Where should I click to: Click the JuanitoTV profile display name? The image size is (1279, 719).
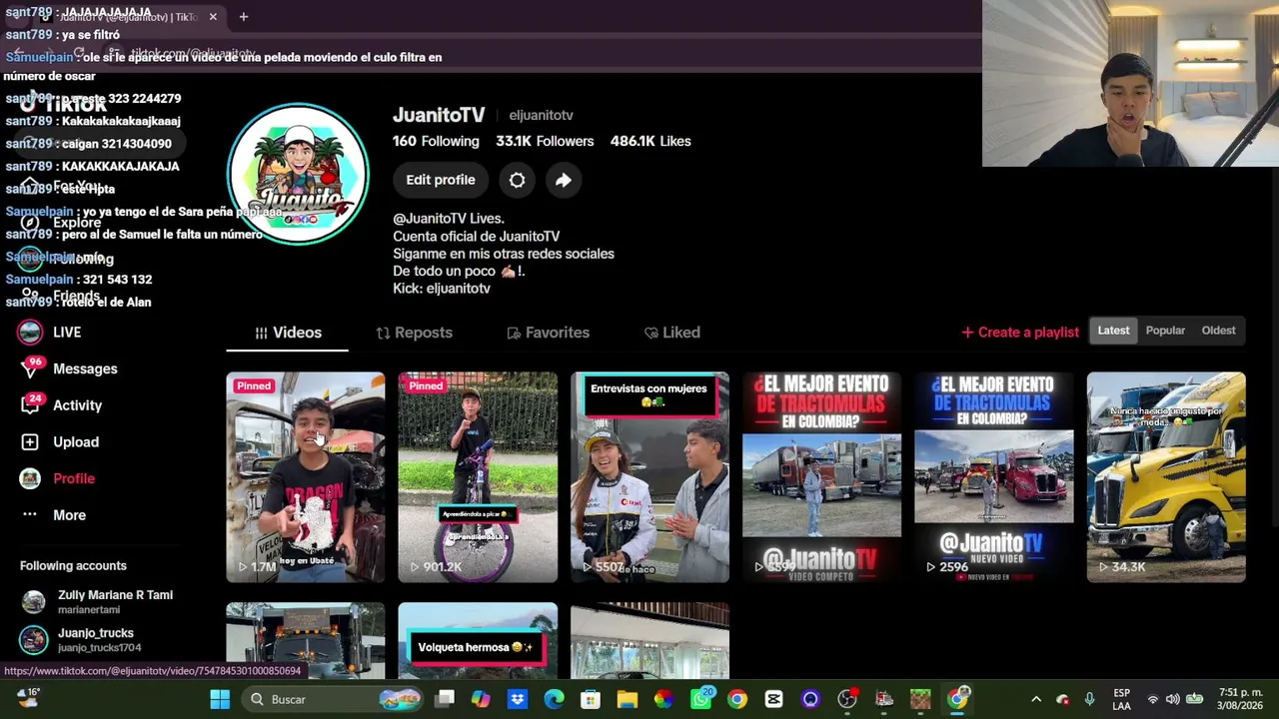(x=439, y=115)
